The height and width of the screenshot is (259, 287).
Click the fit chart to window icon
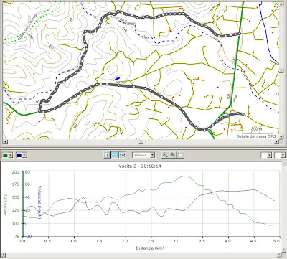coord(180,155)
